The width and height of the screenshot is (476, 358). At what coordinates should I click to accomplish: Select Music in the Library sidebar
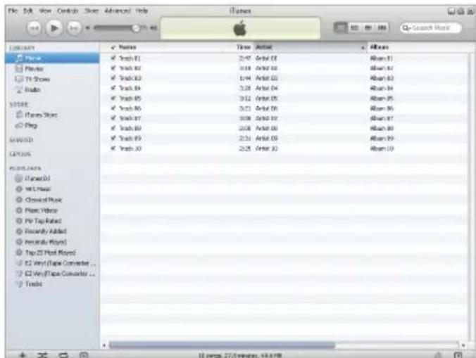point(52,58)
